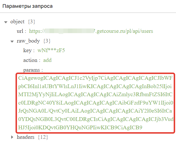
Task: Click the base64 params value starting CiAgewog
Action: [x=96, y=103]
